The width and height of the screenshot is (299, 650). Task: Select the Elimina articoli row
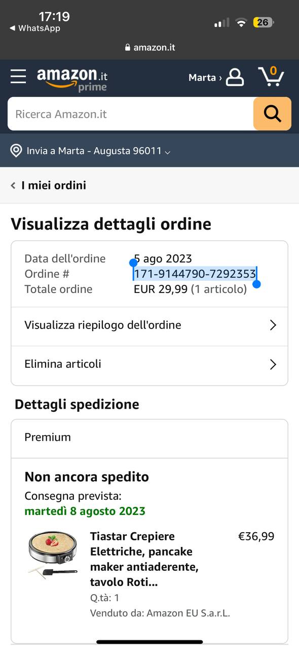(149, 364)
